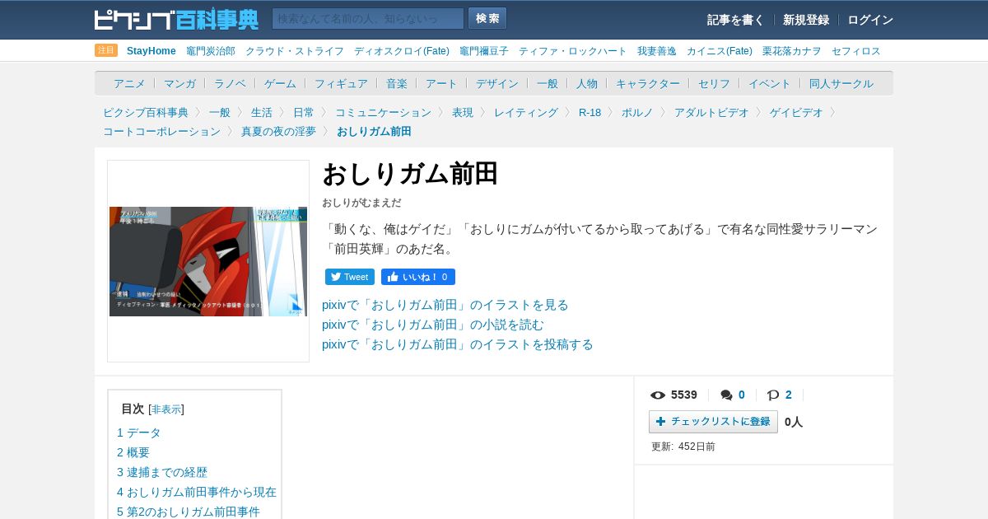
Task: Open pixivで…の小説を読む link
Action: coord(433,325)
